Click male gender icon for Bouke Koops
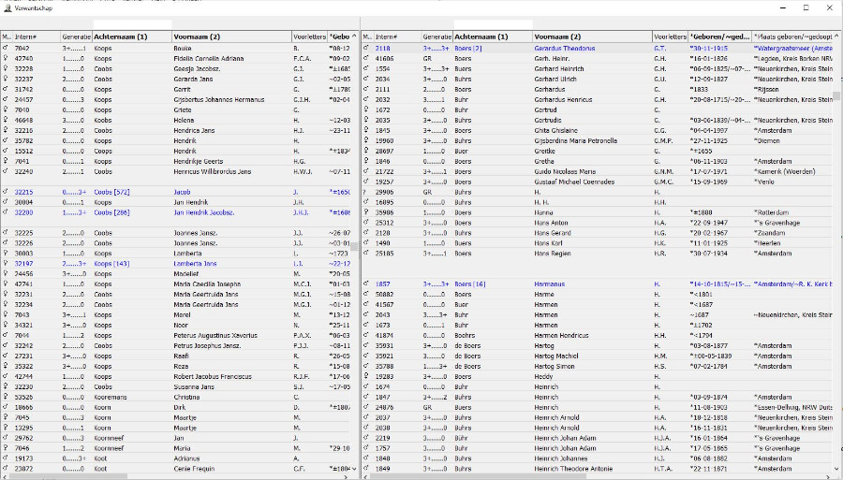 6,48
